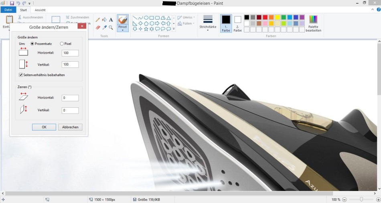Open the Füllen fill dropdown

(186, 24)
